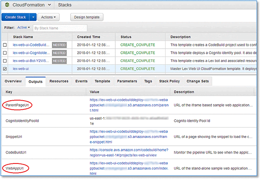Check the lex-web-ui-Bot stack checkbox
This screenshot has width=260, height=180.
(5, 61)
